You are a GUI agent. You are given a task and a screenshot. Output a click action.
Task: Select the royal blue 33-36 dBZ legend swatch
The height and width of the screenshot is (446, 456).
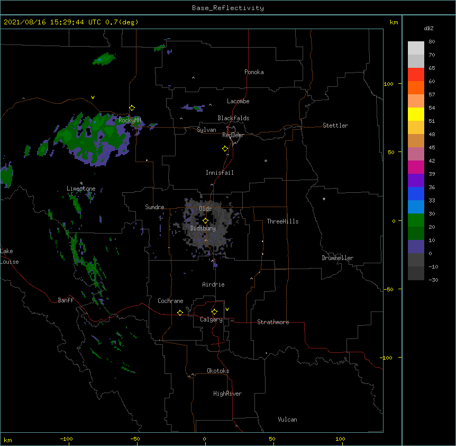(416, 193)
